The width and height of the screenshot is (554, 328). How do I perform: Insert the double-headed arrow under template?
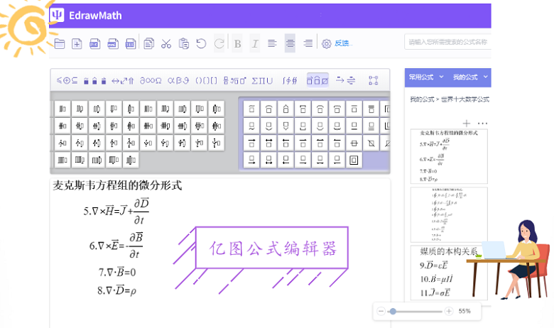click(x=268, y=160)
